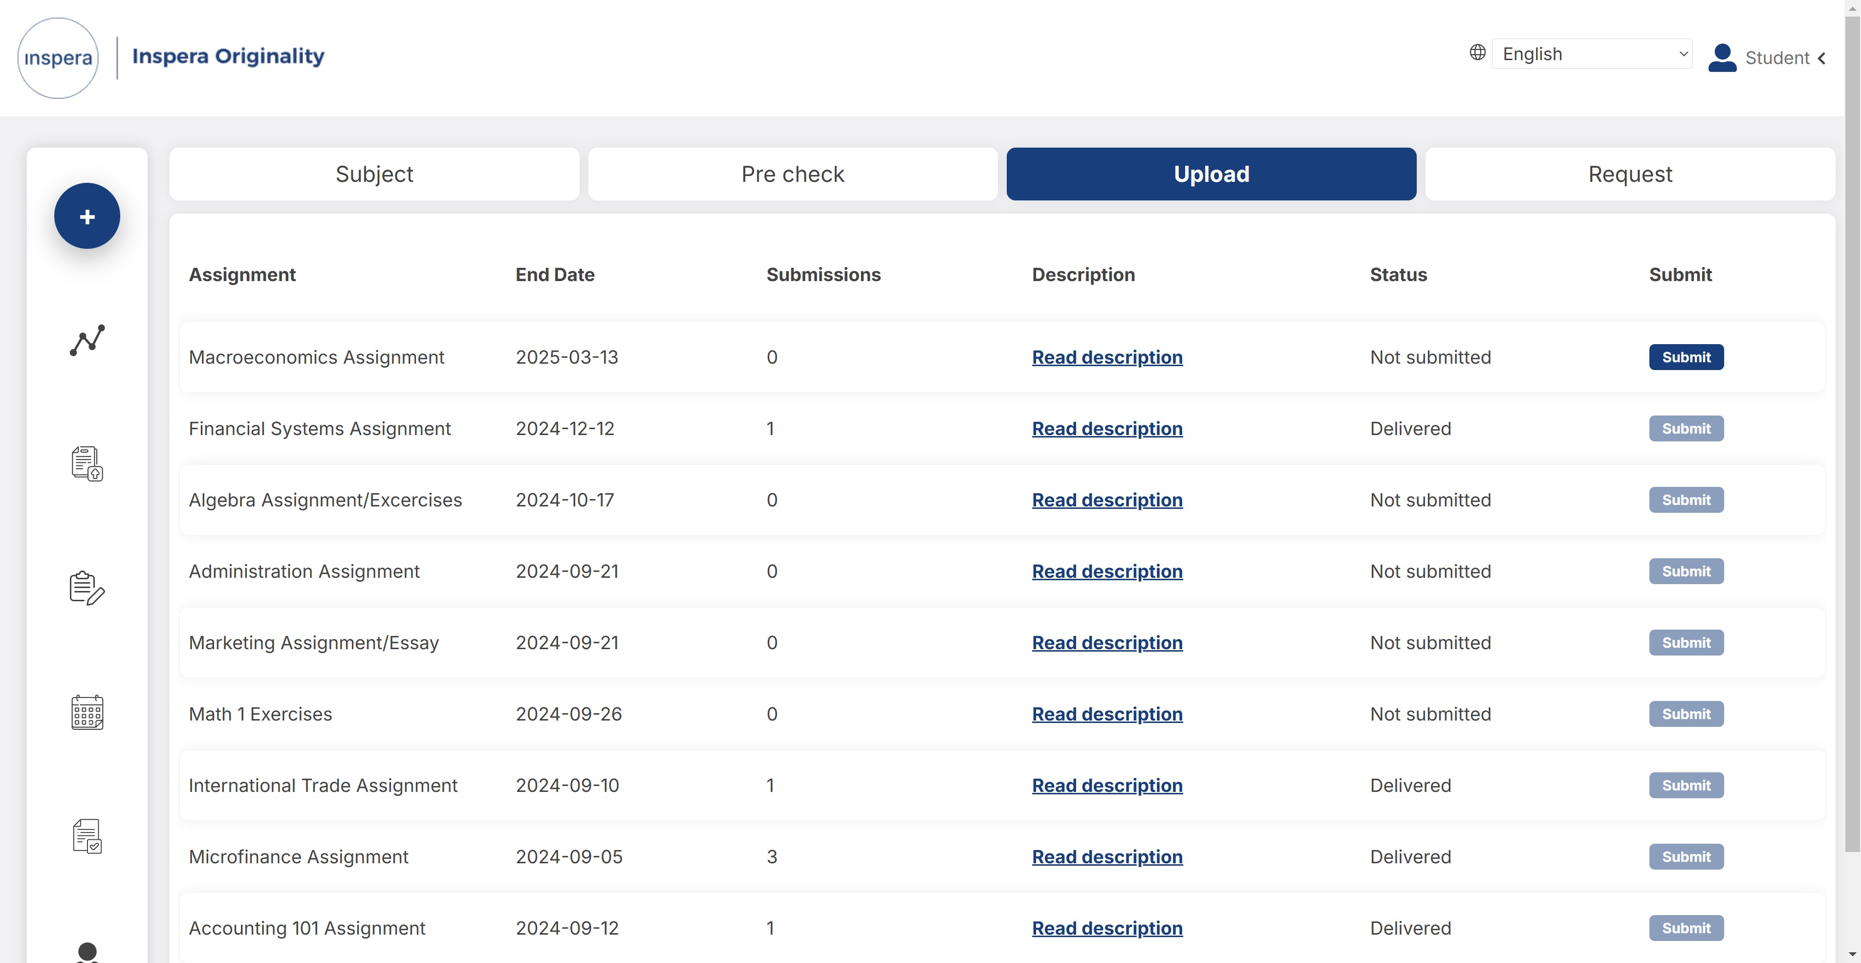Viewport: 1861px width, 963px height.
Task: Open the clipboard with pencil sidebar icon
Action: pos(87,588)
